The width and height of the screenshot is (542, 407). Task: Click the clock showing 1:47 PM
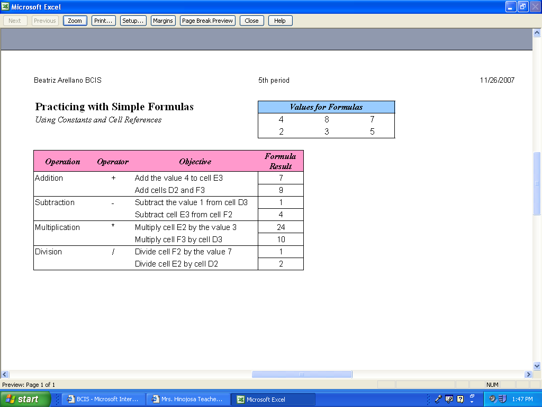tap(522, 399)
